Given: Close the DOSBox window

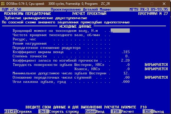Looking at the screenshot, I should (164, 4).
